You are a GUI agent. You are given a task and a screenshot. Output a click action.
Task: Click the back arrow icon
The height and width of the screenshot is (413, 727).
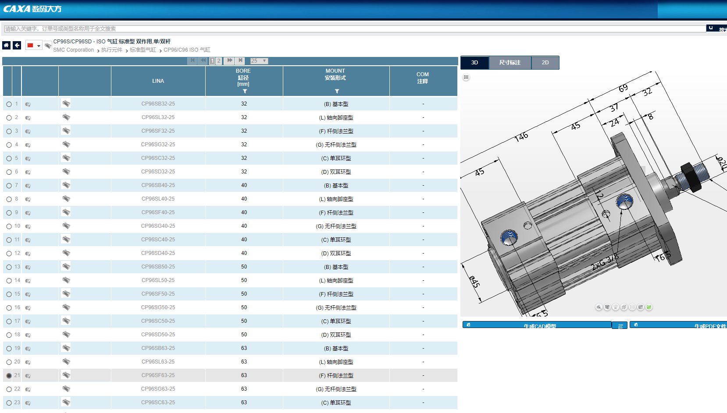17,45
